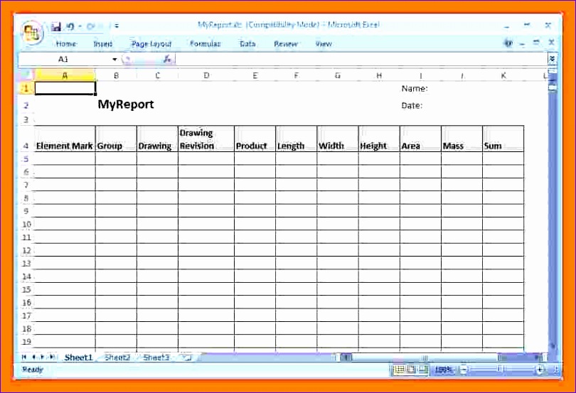The image size is (576, 393).
Task: Click the zoom out minus button
Action: tap(464, 370)
